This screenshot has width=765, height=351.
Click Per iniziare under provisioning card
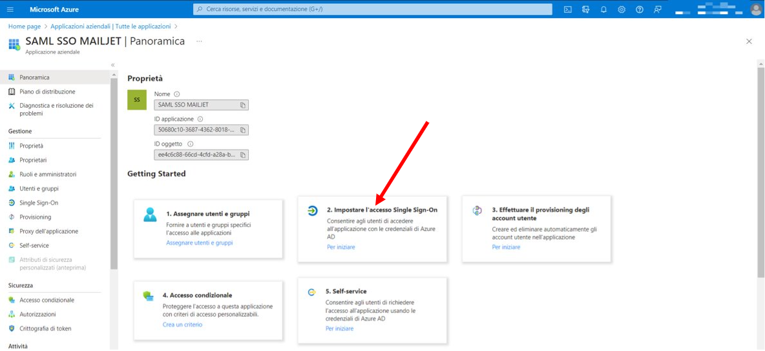506,247
